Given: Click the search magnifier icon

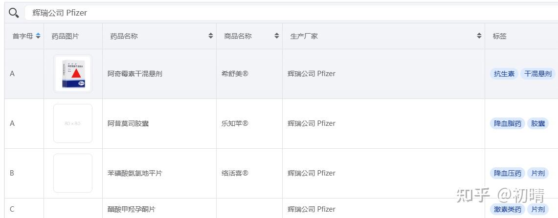Looking at the screenshot, I should (x=14, y=13).
